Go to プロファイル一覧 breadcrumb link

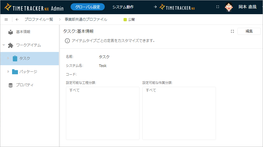pyautogui.click(x=39, y=19)
